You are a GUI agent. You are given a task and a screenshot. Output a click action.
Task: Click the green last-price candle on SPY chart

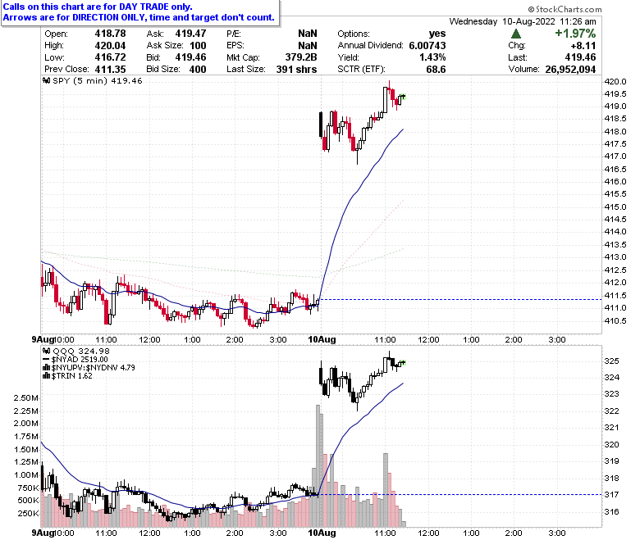coord(403,97)
